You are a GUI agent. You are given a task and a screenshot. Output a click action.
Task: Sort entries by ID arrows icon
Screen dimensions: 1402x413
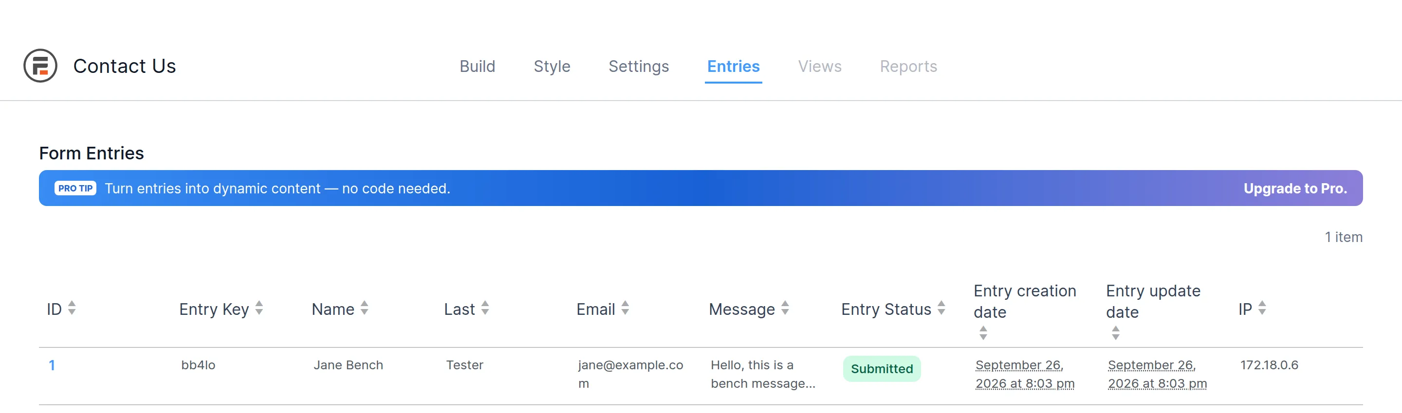click(x=72, y=308)
